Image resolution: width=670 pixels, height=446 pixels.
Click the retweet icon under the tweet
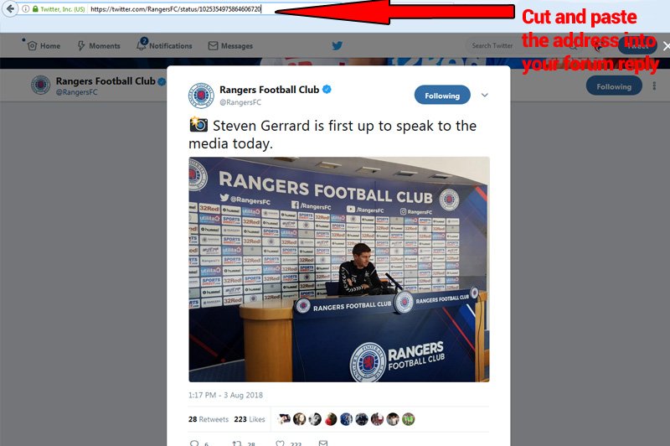point(237,443)
